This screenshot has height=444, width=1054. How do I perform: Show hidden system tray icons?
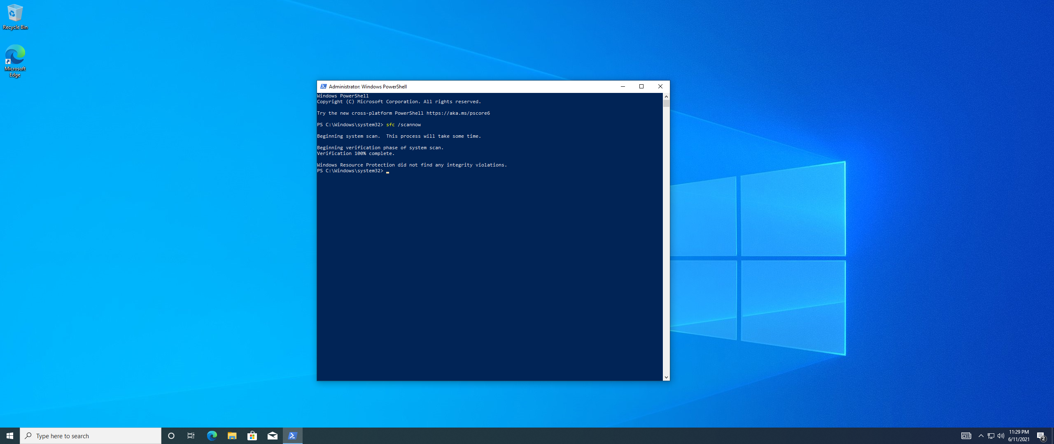coord(981,436)
